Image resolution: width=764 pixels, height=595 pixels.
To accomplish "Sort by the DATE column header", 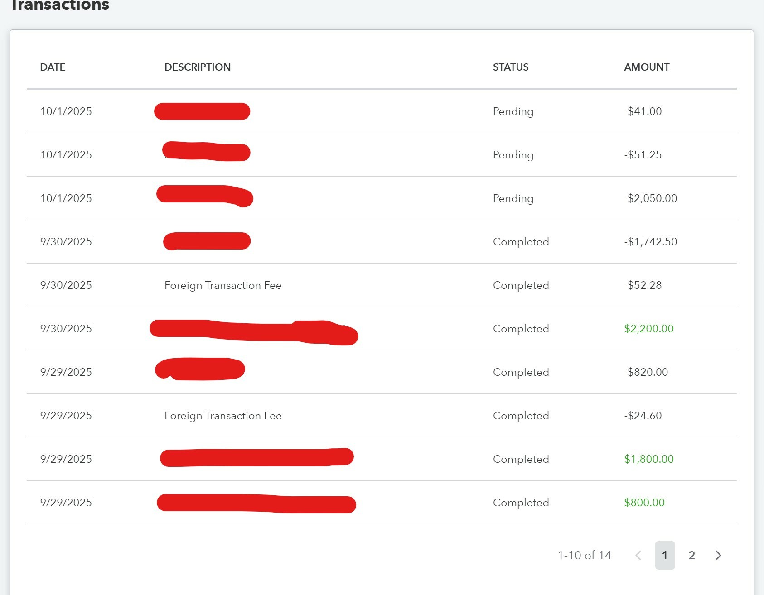I will coord(53,67).
